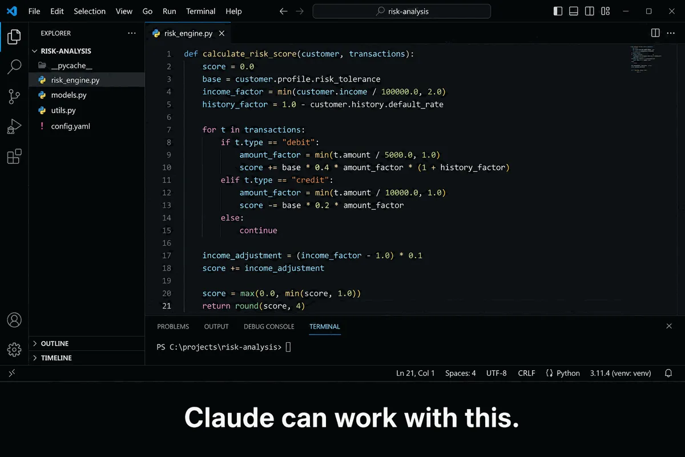Image resolution: width=685 pixels, height=457 pixels.
Task: Switch to the DEBUG CONSOLE tab
Action: coord(269,326)
